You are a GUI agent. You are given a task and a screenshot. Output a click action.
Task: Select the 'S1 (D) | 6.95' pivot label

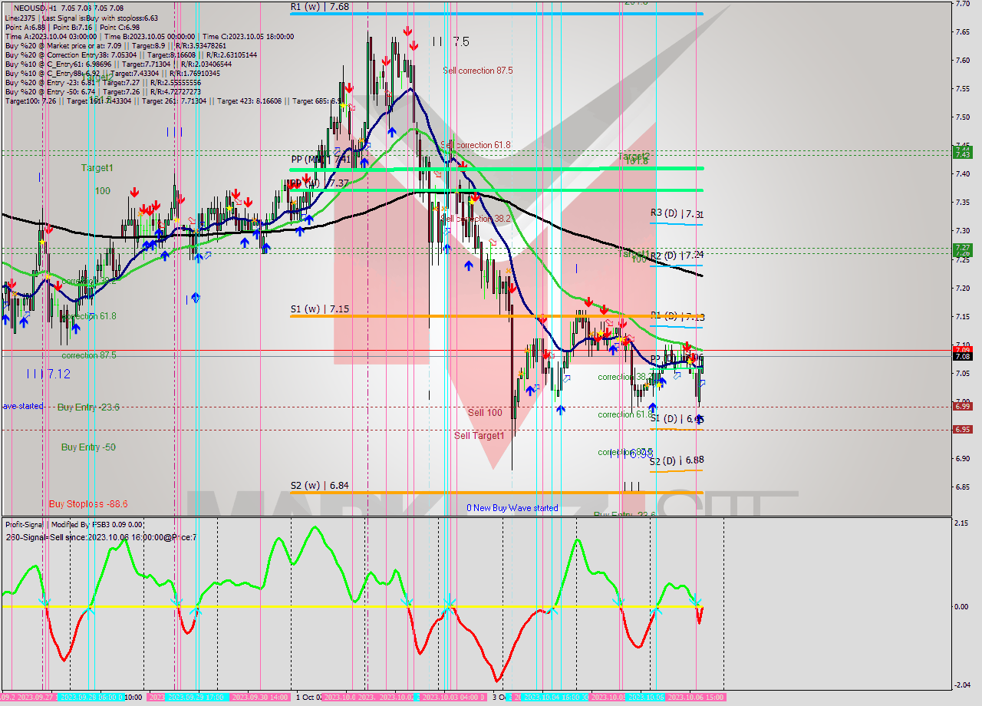[x=677, y=419]
